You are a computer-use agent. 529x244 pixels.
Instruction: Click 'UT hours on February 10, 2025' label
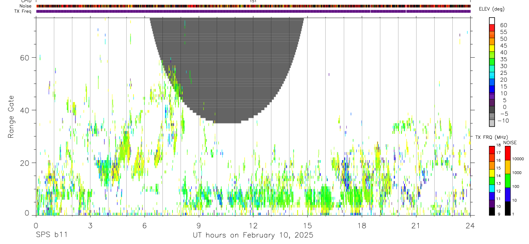(253, 235)
